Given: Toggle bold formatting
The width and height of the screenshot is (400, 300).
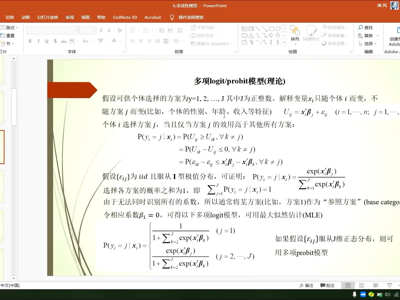Looking at the screenshot, I should (x=30, y=41).
